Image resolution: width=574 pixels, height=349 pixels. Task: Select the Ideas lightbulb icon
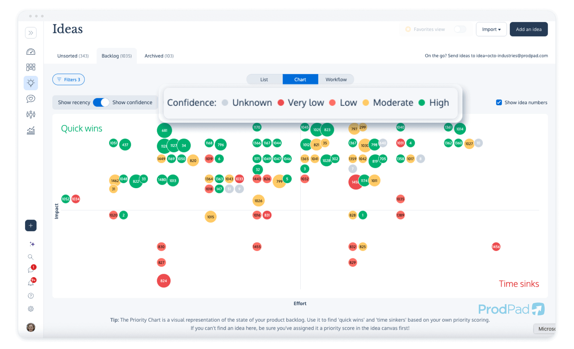point(31,83)
